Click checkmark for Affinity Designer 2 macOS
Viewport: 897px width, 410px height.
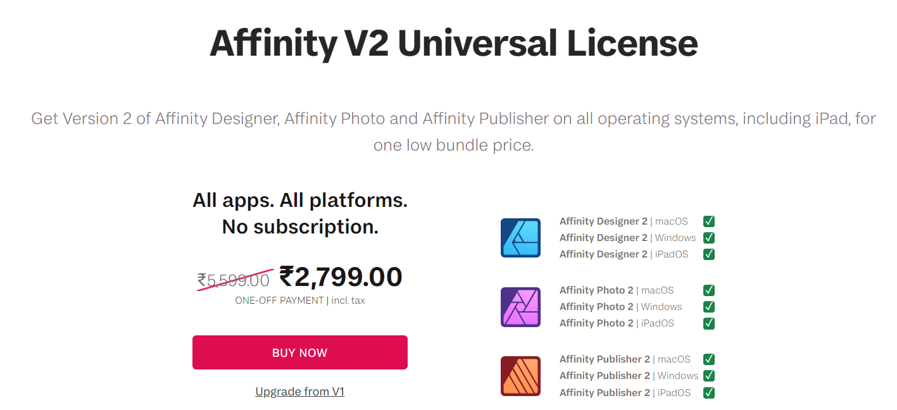pyautogui.click(x=709, y=221)
